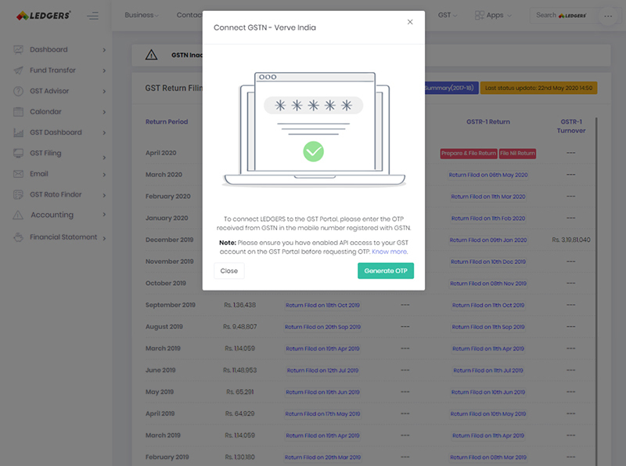
Task: Click the GST Dashboard chart icon
Action: [18, 132]
